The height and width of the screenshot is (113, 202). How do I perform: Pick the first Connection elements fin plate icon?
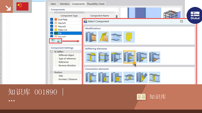pyautogui.click(x=91, y=77)
